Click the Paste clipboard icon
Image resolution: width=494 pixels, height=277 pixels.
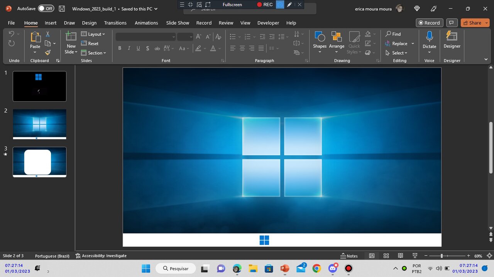coord(35,37)
